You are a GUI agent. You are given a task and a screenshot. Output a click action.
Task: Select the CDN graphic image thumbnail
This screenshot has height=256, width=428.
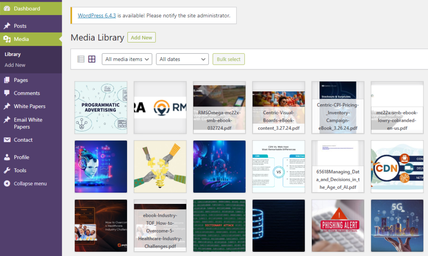[x=397, y=167]
